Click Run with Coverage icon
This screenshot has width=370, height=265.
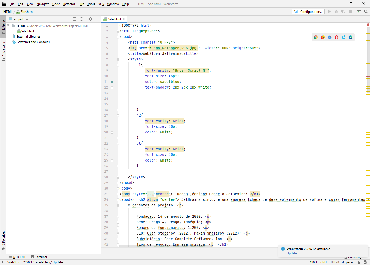pyautogui.click(x=343, y=11)
